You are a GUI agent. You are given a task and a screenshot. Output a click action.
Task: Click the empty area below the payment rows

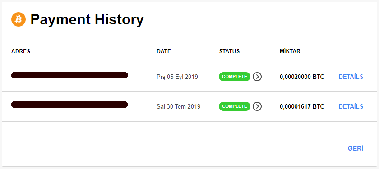[169, 144]
